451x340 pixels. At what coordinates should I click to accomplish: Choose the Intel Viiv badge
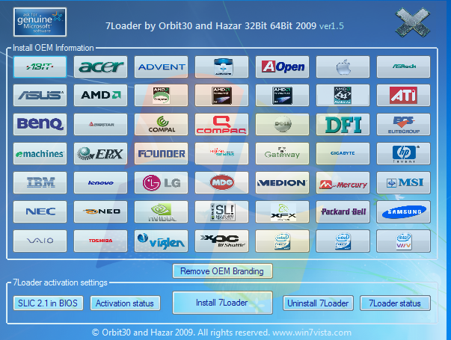pyautogui.click(x=404, y=241)
